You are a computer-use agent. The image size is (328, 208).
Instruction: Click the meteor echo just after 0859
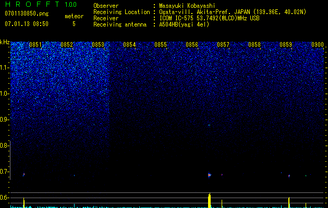coord(289,176)
